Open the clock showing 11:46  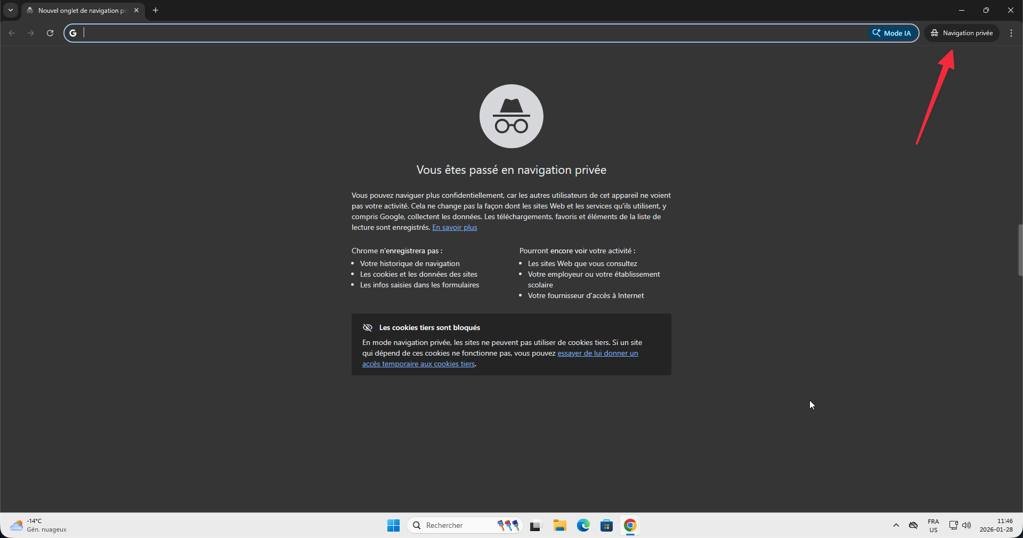996,525
